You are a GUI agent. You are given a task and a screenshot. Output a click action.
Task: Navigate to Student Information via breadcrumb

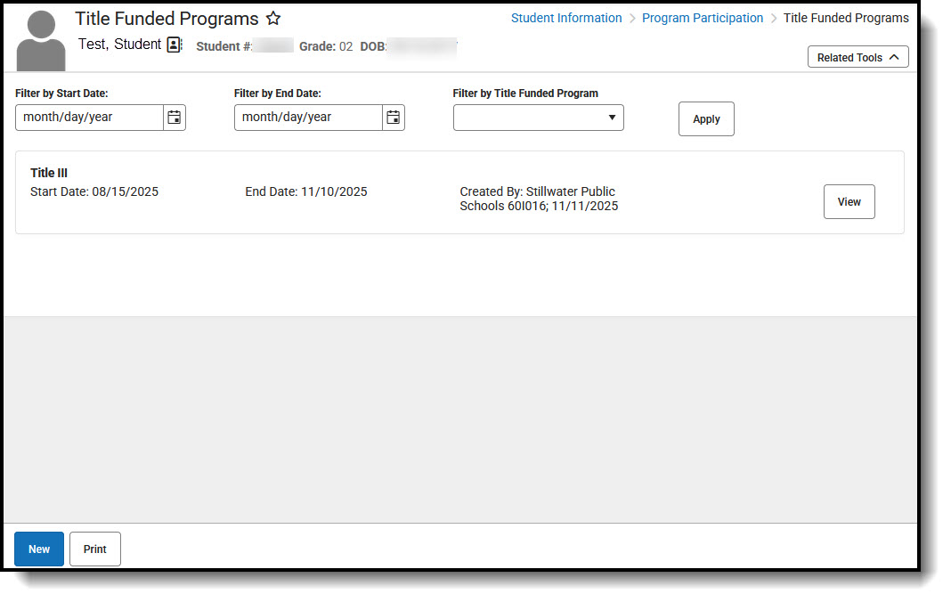(x=566, y=18)
